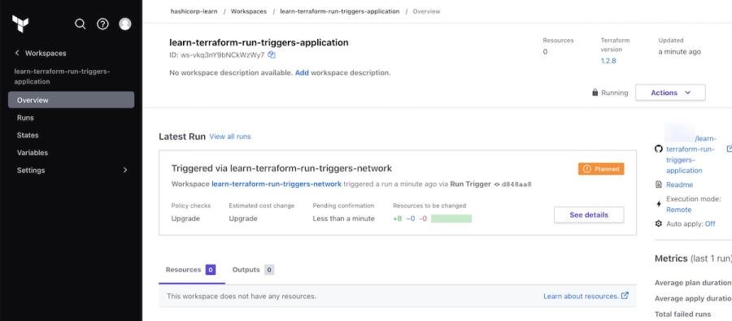Click the Less than a minute text
732x321 pixels.
(343, 219)
